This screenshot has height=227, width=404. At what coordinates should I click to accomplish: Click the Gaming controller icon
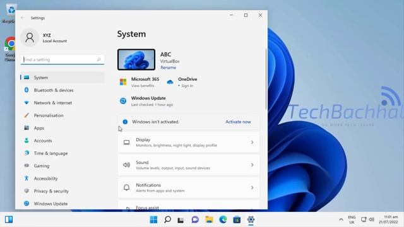click(27, 165)
